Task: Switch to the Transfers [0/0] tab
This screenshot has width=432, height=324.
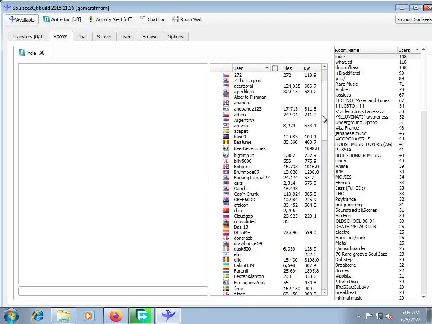Action: tap(28, 37)
